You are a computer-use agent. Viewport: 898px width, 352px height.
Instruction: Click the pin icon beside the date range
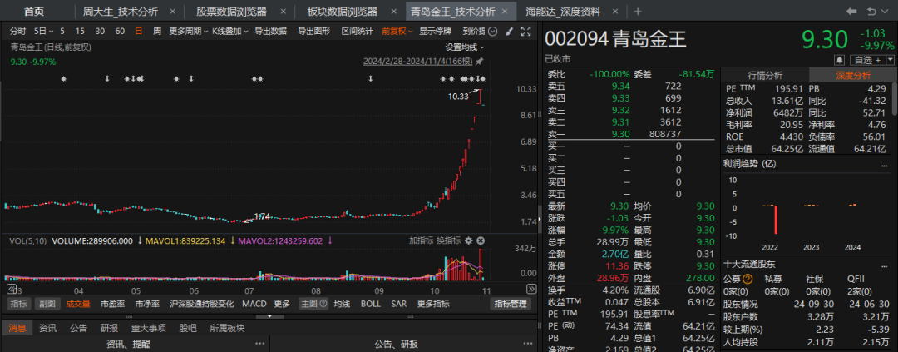pos(480,62)
